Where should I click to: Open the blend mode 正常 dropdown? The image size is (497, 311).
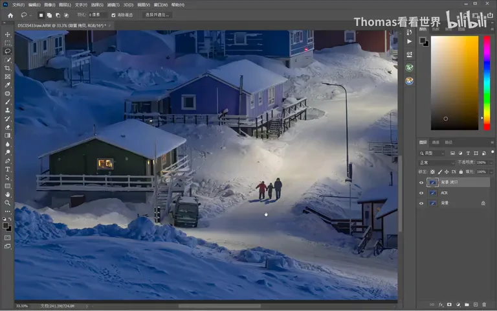[437, 163]
